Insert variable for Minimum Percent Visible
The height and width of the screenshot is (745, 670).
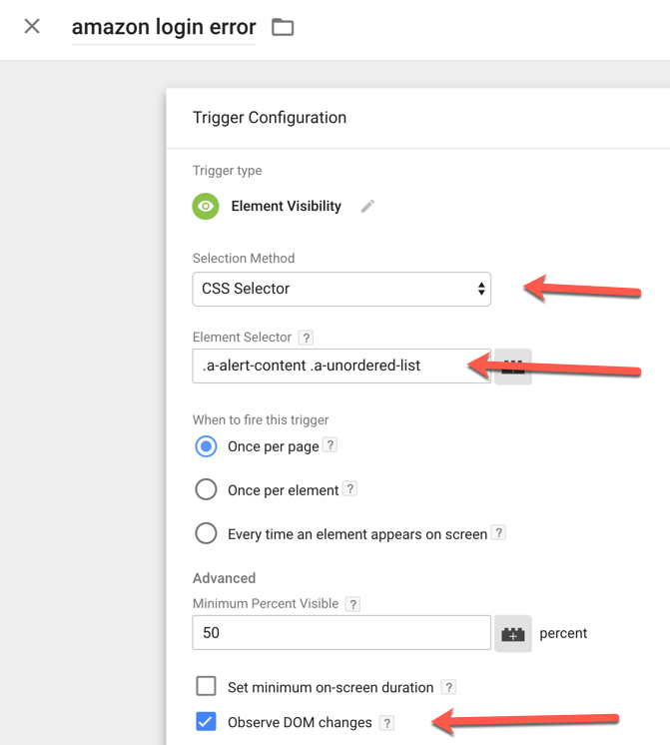pyautogui.click(x=512, y=633)
